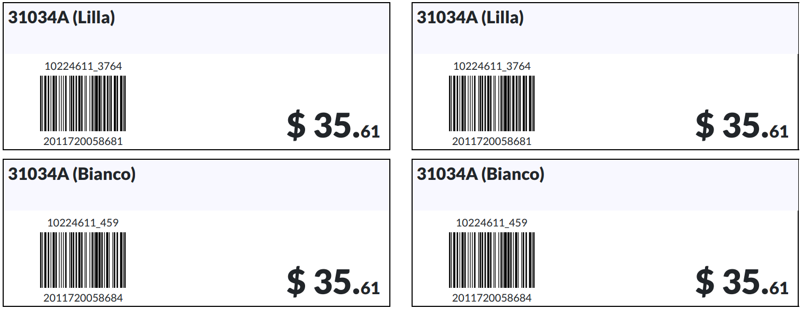Image resolution: width=803 pixels, height=309 pixels.
Task: Click code 10224611_459 on first Bianco label
Action: point(83,223)
